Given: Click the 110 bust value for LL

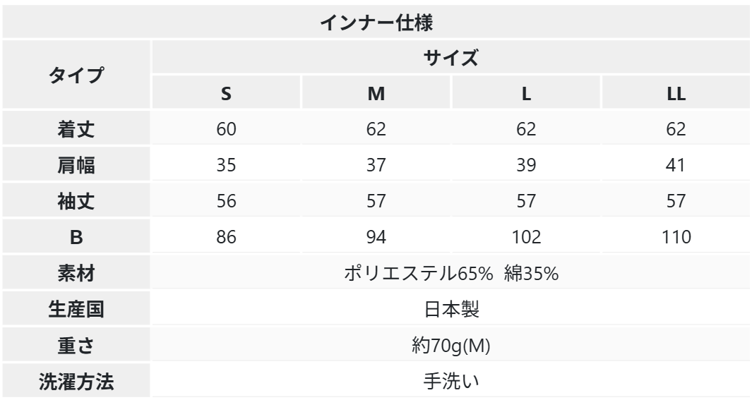Looking at the screenshot, I should coord(676,238).
